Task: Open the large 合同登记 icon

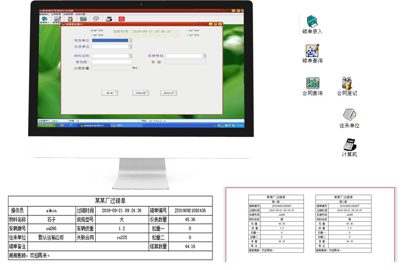Action: pyautogui.click(x=347, y=86)
